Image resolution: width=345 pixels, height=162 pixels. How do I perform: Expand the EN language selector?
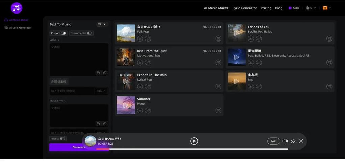click(x=311, y=8)
